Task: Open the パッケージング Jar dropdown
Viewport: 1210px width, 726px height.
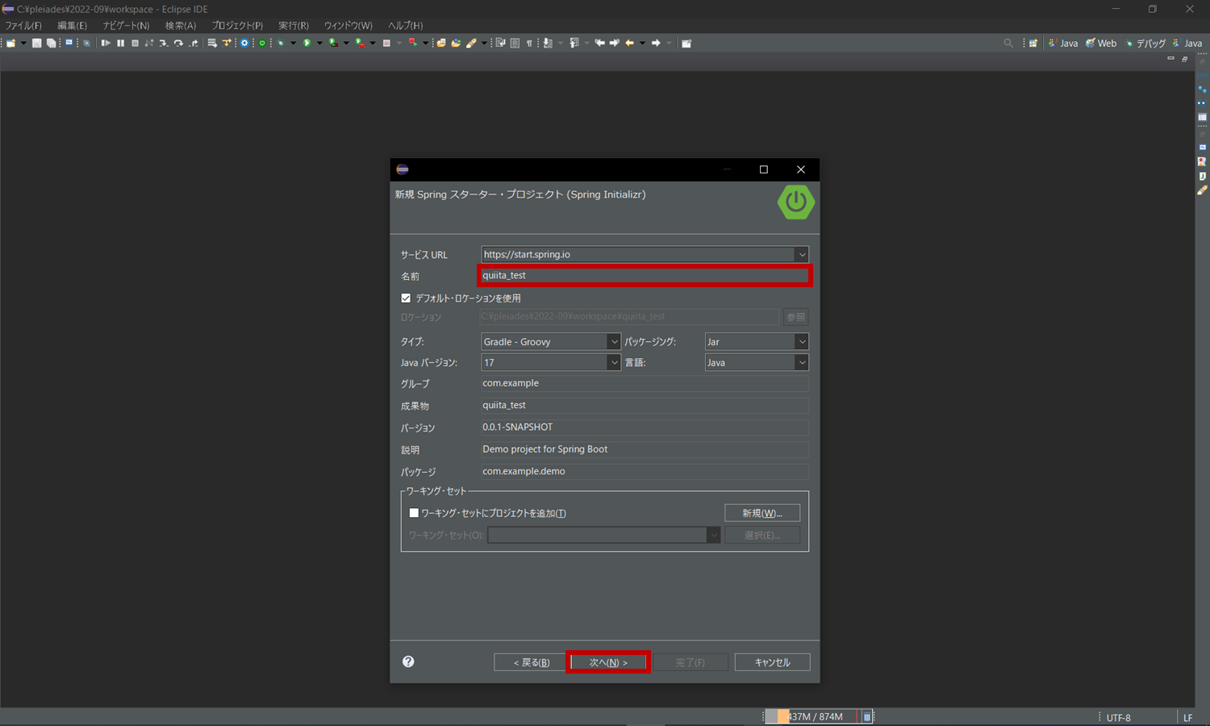Action: coord(802,341)
